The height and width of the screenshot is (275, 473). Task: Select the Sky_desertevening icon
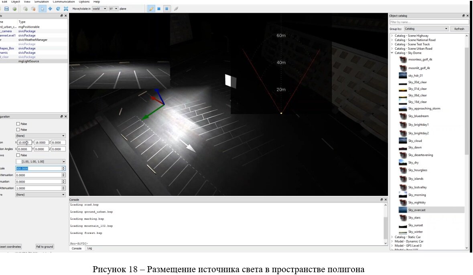[x=403, y=155]
